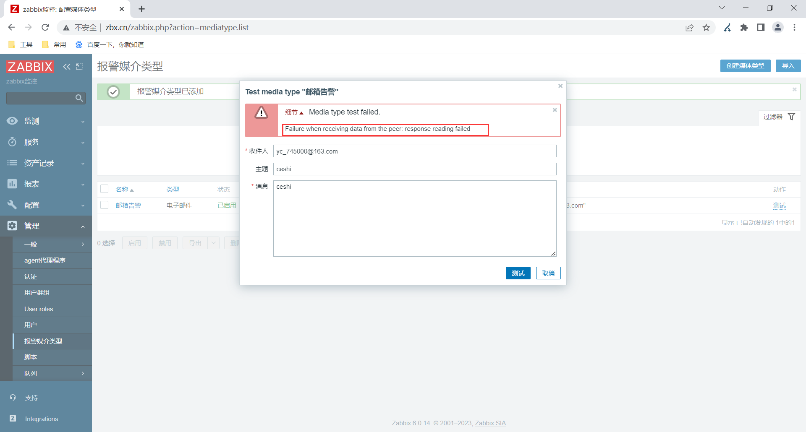Open the Zabbix SIA footer link
This screenshot has width=806, height=432.
click(490, 423)
